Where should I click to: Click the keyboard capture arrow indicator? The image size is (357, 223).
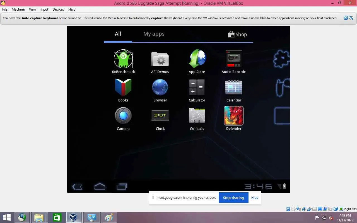[341, 209]
